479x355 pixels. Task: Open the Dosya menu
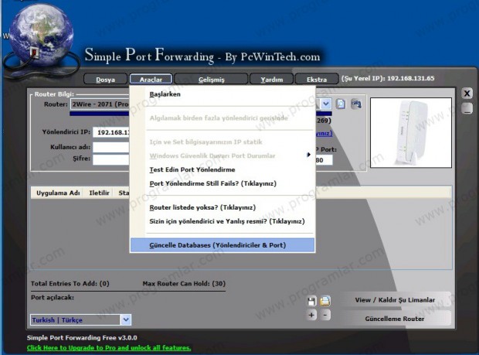click(105, 79)
